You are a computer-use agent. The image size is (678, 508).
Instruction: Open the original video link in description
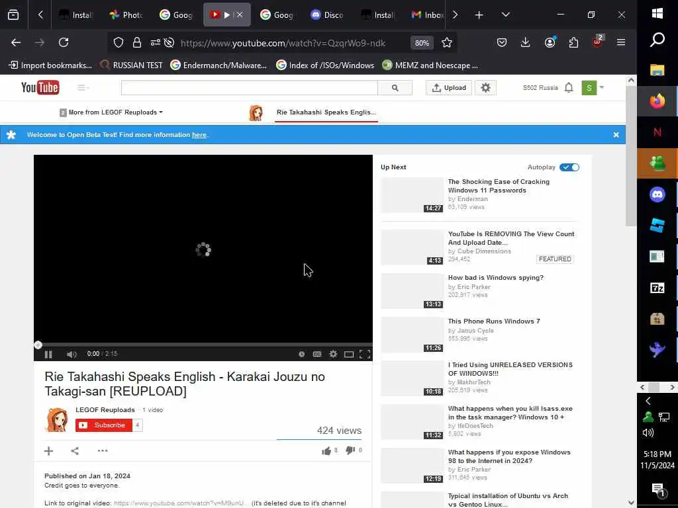(181, 503)
